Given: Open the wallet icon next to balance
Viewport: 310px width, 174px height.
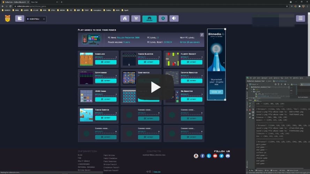Looking at the screenshot, I should pyautogui.click(x=20, y=18).
